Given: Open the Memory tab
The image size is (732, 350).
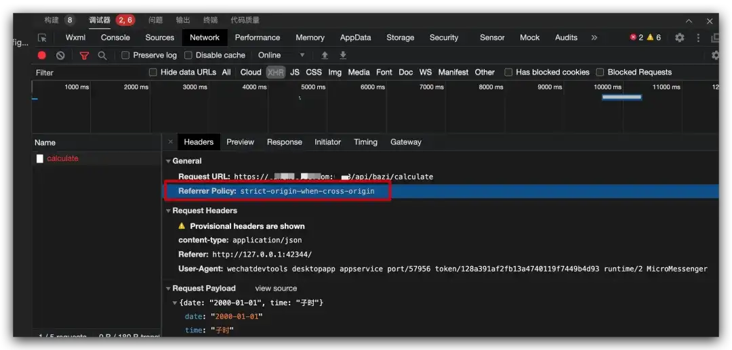Looking at the screenshot, I should (310, 38).
